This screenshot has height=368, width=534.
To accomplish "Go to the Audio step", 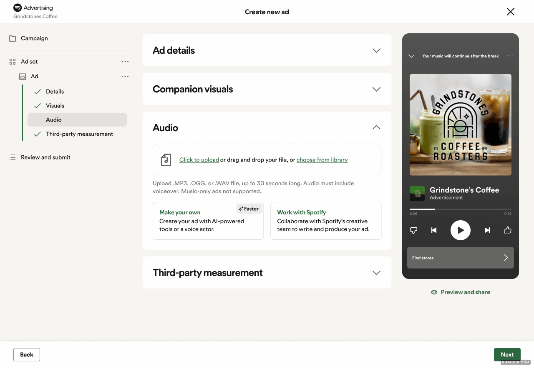I will [77, 120].
